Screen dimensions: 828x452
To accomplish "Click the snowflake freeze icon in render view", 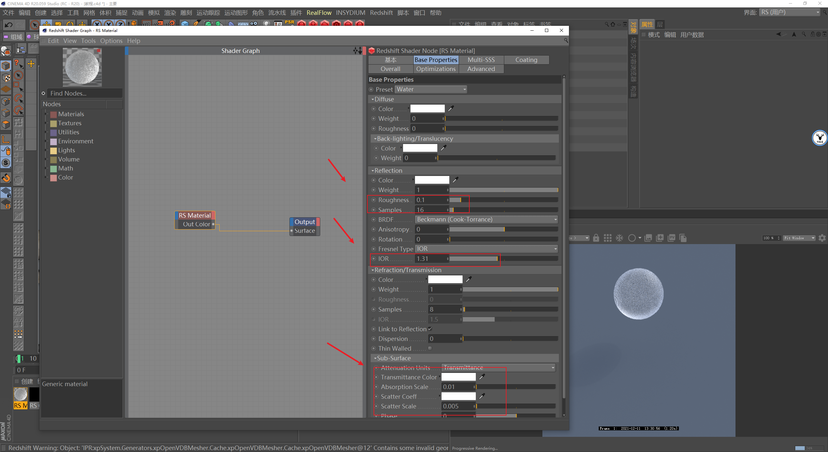I will 619,238.
